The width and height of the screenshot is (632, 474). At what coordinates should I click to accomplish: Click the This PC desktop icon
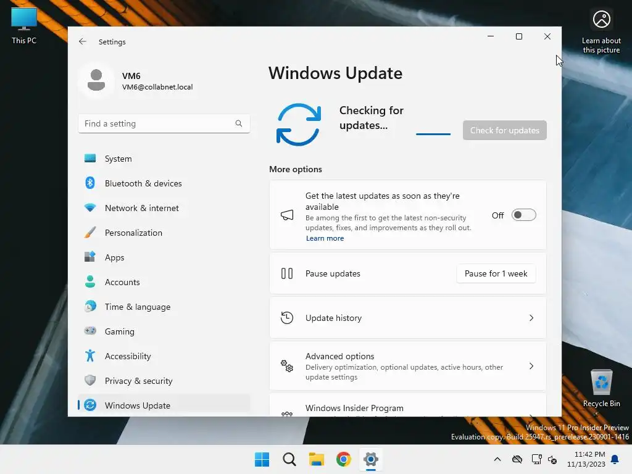click(24, 26)
